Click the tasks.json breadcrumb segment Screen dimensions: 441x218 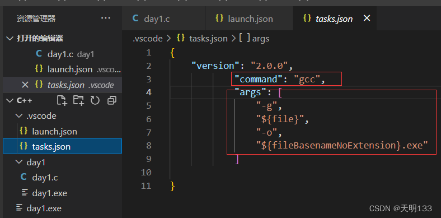[x=208, y=38]
